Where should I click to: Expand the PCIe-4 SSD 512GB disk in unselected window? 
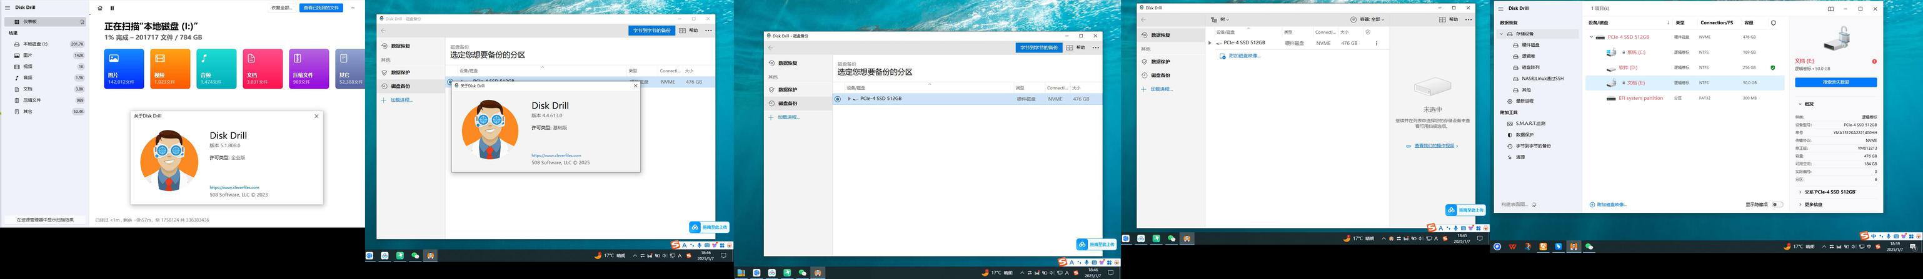[x=1210, y=43]
